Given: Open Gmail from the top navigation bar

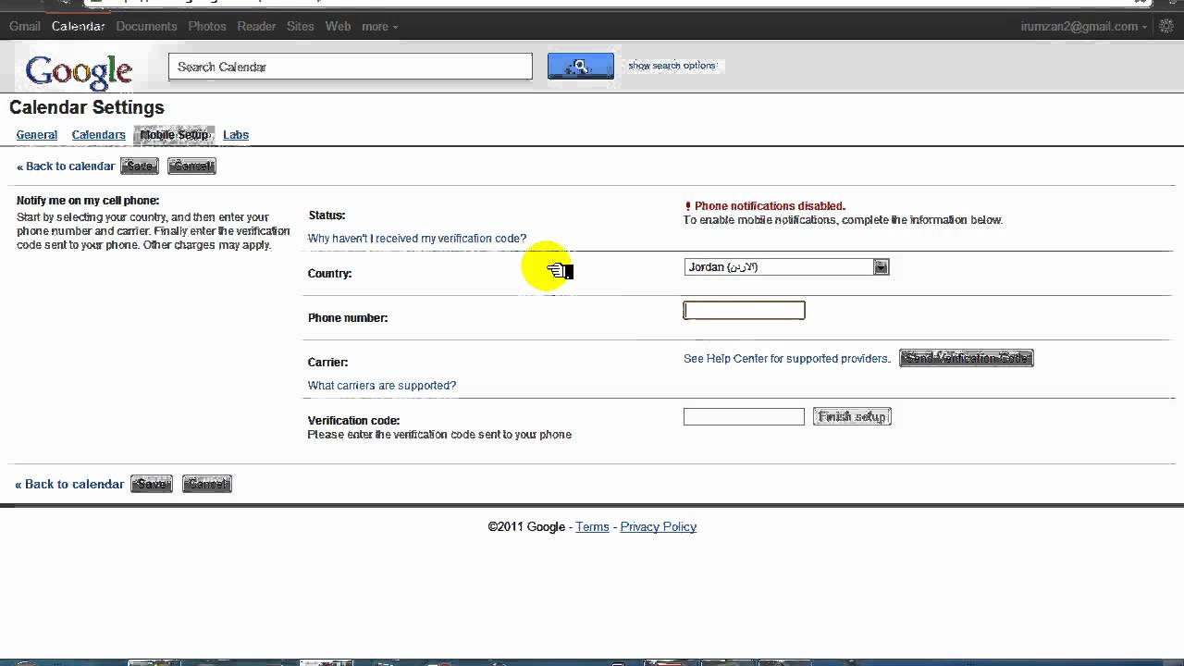Looking at the screenshot, I should (x=24, y=26).
